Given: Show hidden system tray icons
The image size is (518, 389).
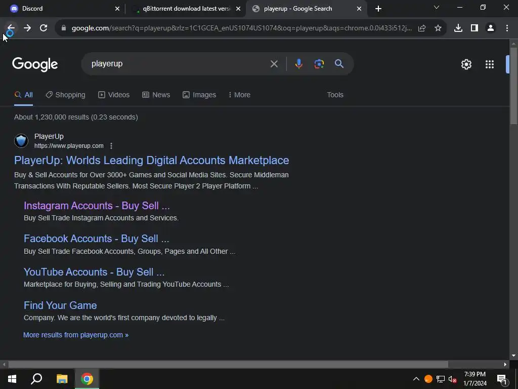Looking at the screenshot, I should (x=416, y=379).
